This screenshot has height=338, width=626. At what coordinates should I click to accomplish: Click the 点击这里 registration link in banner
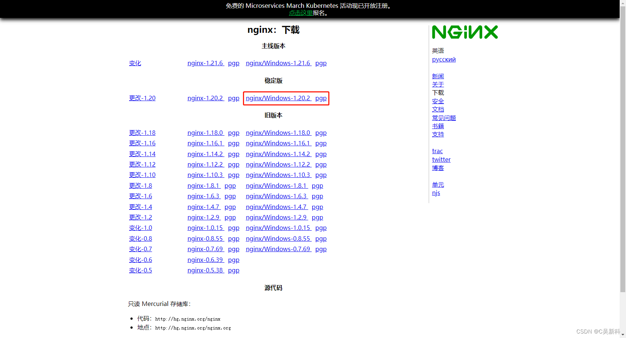tap(301, 13)
